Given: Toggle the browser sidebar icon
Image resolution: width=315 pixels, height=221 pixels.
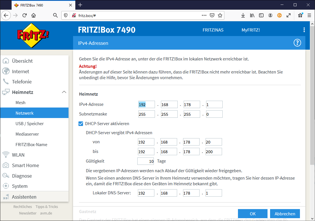Looking at the screenshot, I should pos(261,15).
